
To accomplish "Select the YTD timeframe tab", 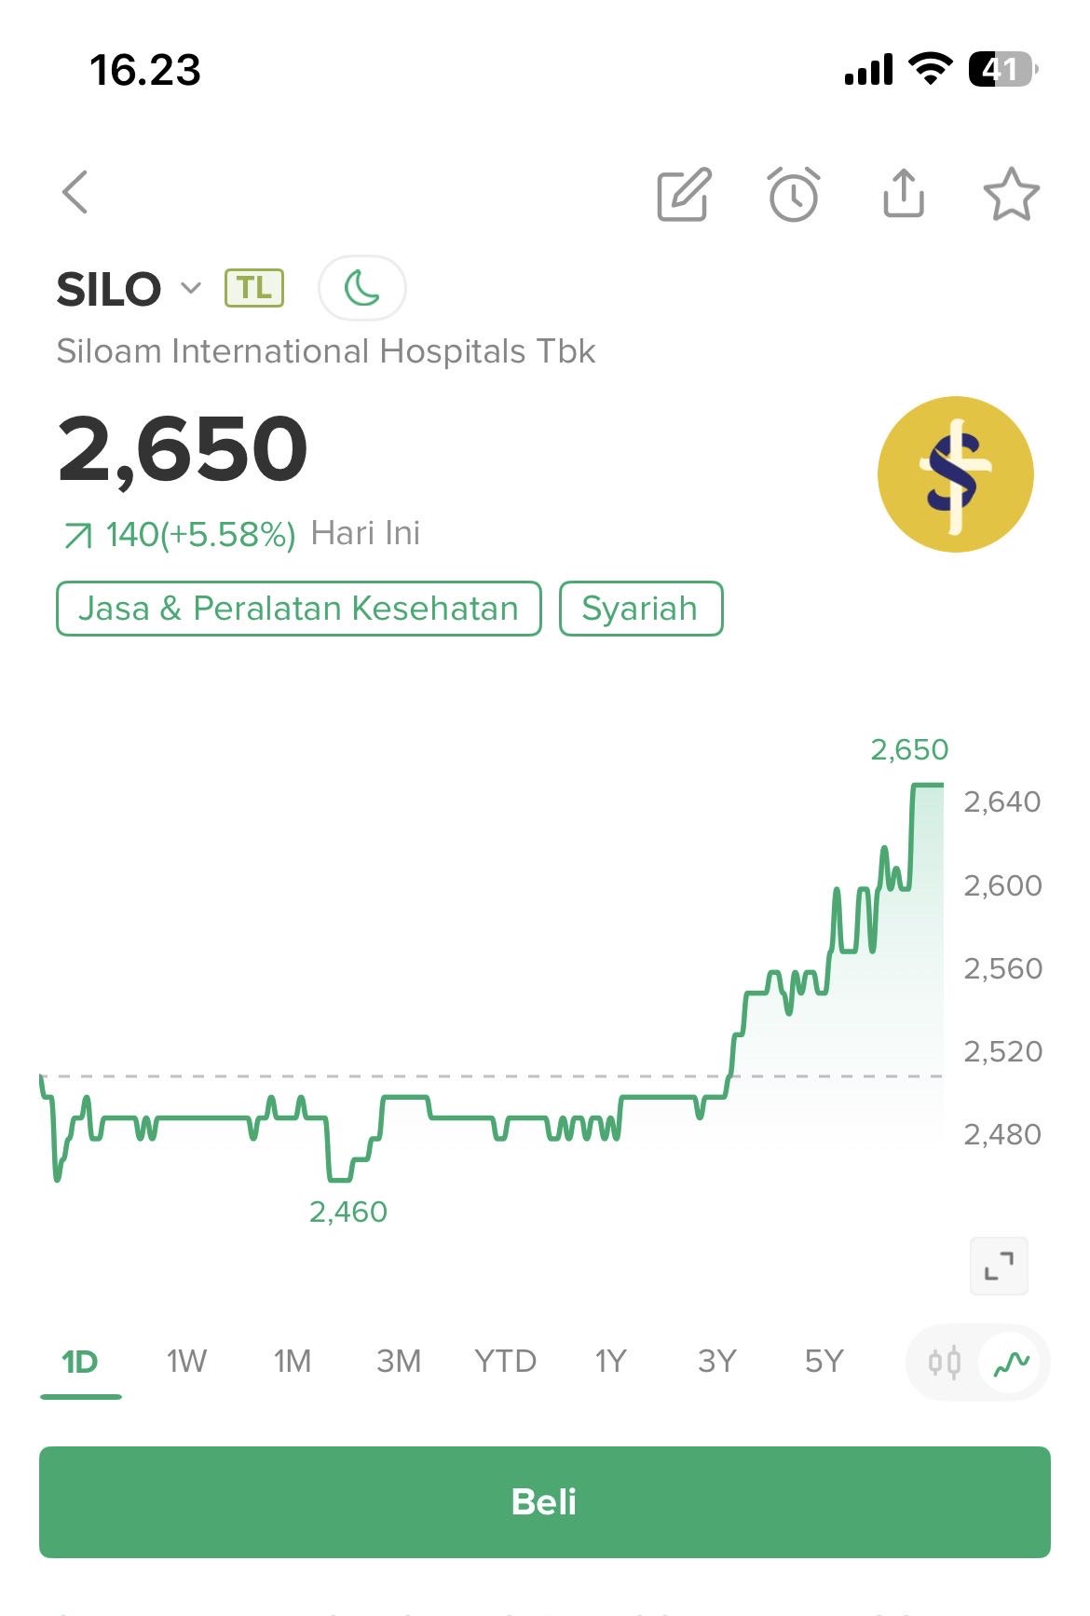I will tap(505, 1362).
